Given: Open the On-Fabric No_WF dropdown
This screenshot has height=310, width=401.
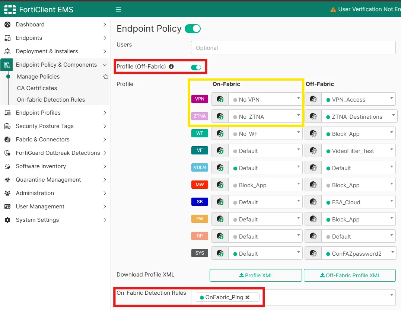Looking at the screenshot, I should click(265, 133).
